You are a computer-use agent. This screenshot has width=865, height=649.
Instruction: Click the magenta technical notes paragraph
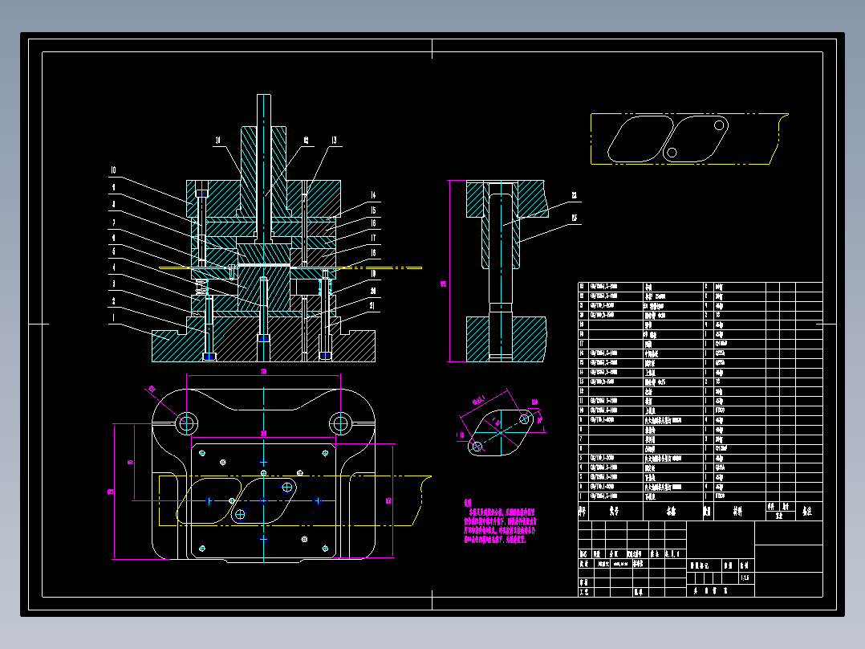(x=500, y=522)
